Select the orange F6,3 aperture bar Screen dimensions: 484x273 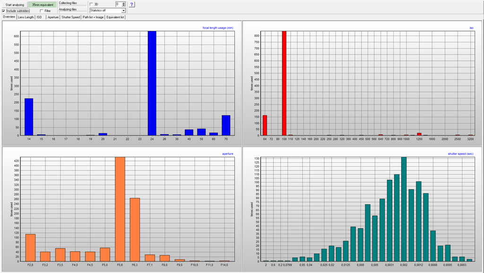coord(135,230)
